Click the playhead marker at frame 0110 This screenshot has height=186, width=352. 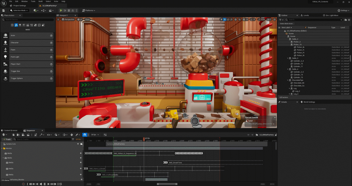pos(144,139)
